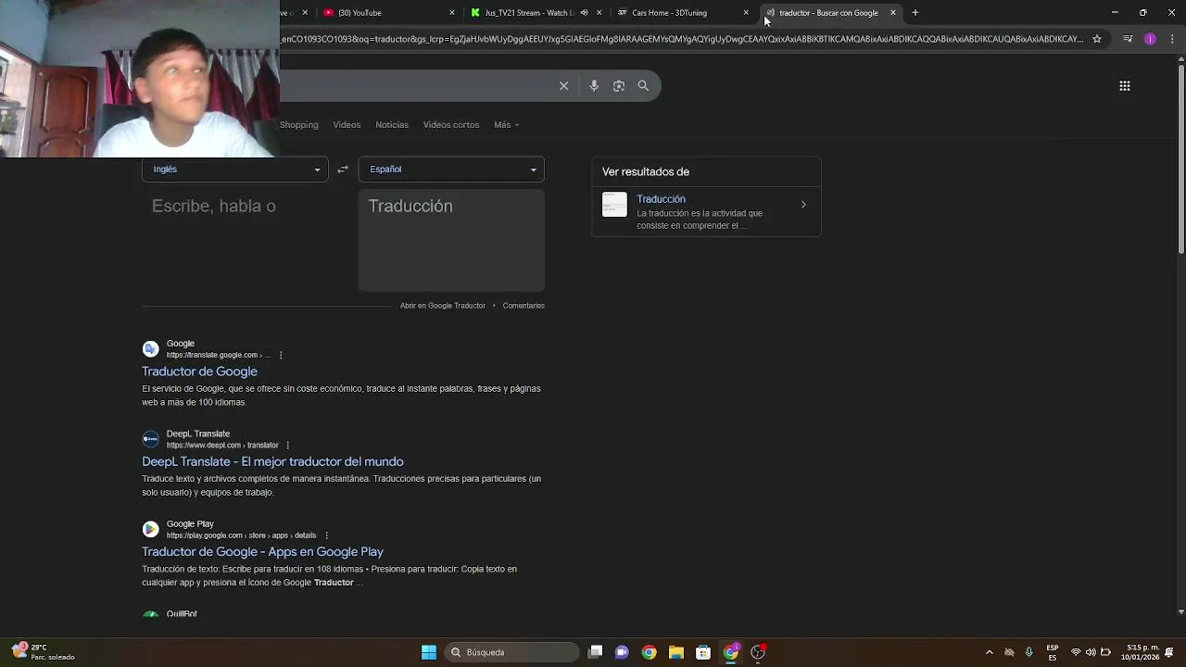Open the notifications bell icon

pyautogui.click(x=1170, y=652)
